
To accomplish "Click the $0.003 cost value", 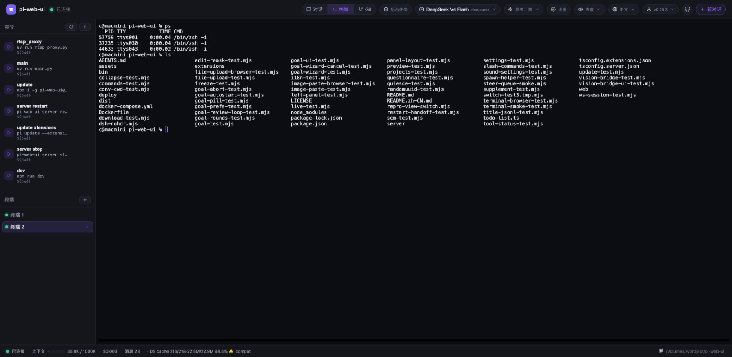I will 110,351.
